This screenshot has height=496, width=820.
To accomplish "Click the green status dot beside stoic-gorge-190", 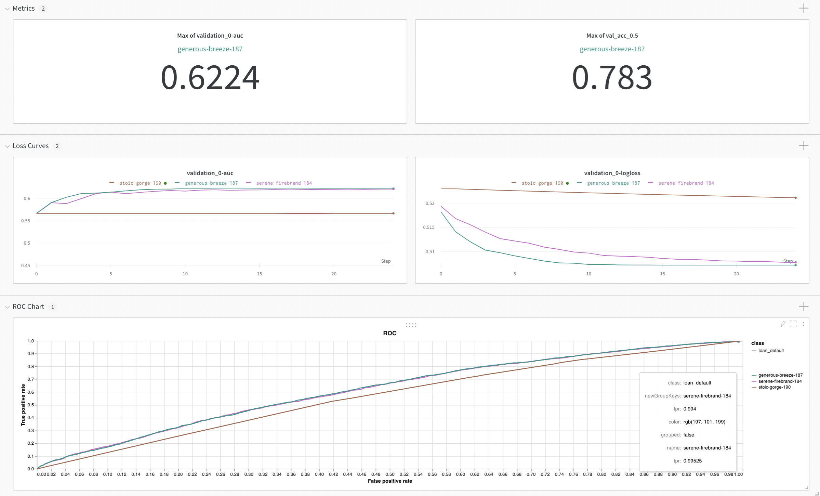I will click(166, 183).
